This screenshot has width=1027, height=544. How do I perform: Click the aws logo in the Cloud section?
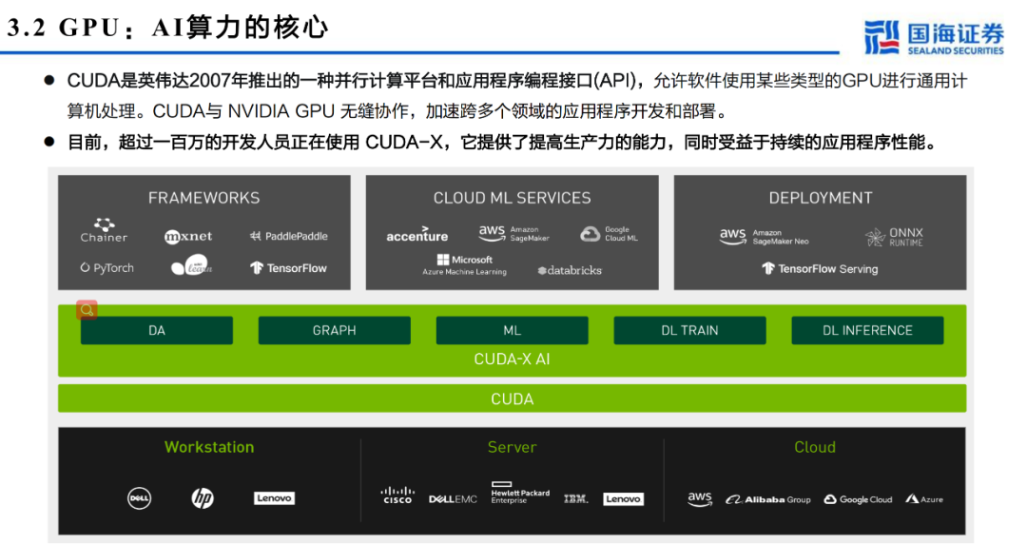(700, 498)
